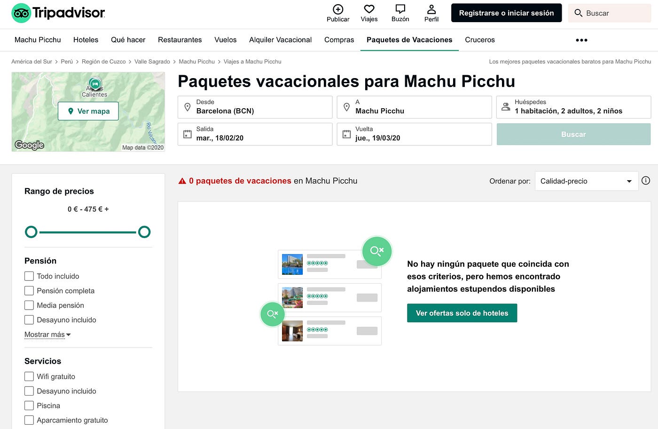Open the Huéspedes room and guests selector

[573, 107]
